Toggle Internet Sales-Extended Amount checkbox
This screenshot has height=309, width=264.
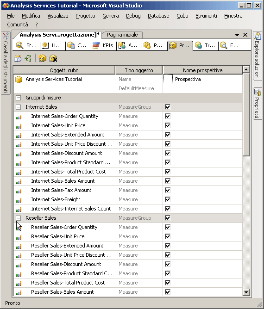pos(168,135)
